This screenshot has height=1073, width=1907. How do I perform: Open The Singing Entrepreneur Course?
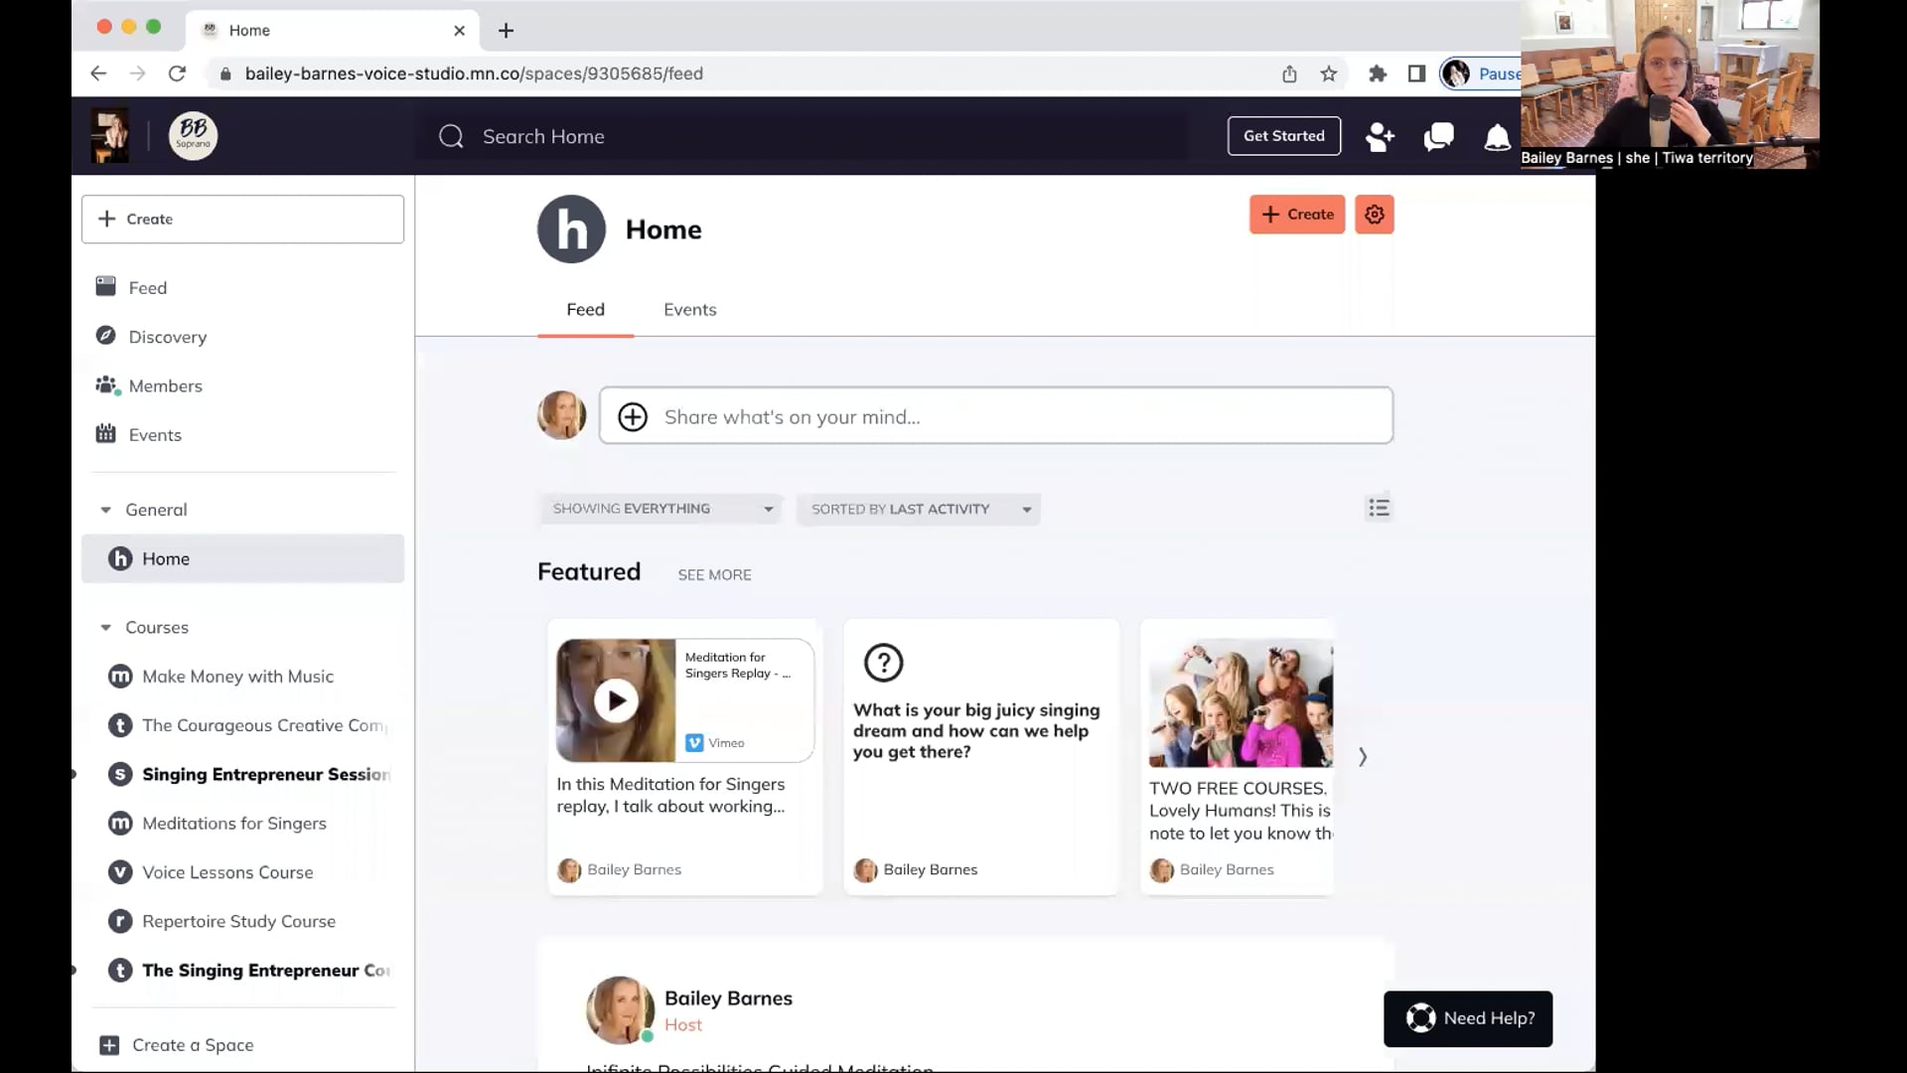tap(248, 971)
